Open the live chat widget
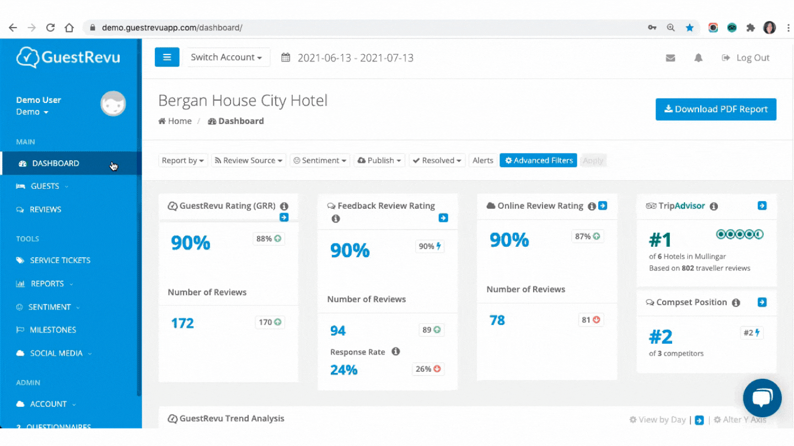Image resolution: width=794 pixels, height=446 pixels. [762, 398]
